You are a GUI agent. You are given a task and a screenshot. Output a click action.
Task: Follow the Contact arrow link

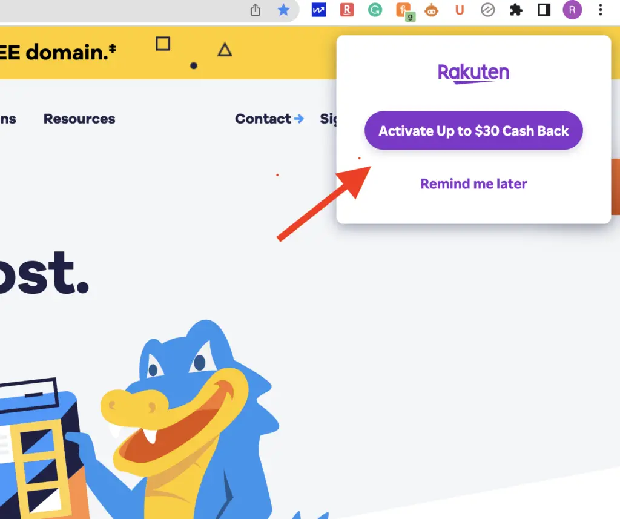click(x=269, y=119)
